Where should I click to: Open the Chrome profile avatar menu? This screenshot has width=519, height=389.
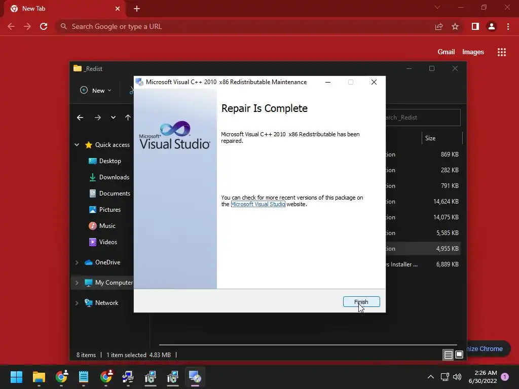click(x=492, y=26)
